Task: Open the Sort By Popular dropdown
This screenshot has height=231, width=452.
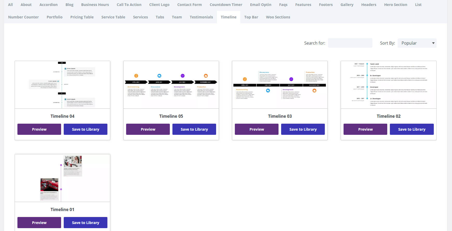Action: coord(417,43)
